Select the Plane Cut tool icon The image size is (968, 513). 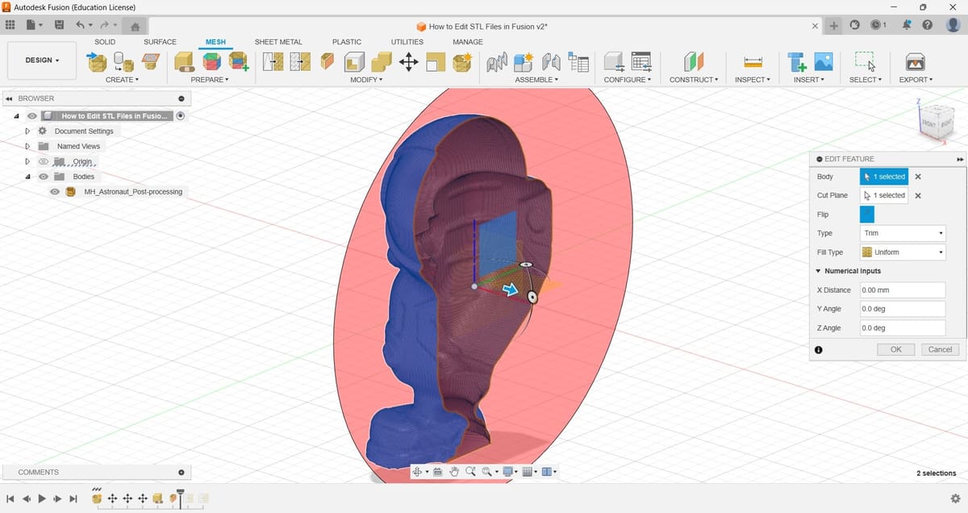327,61
